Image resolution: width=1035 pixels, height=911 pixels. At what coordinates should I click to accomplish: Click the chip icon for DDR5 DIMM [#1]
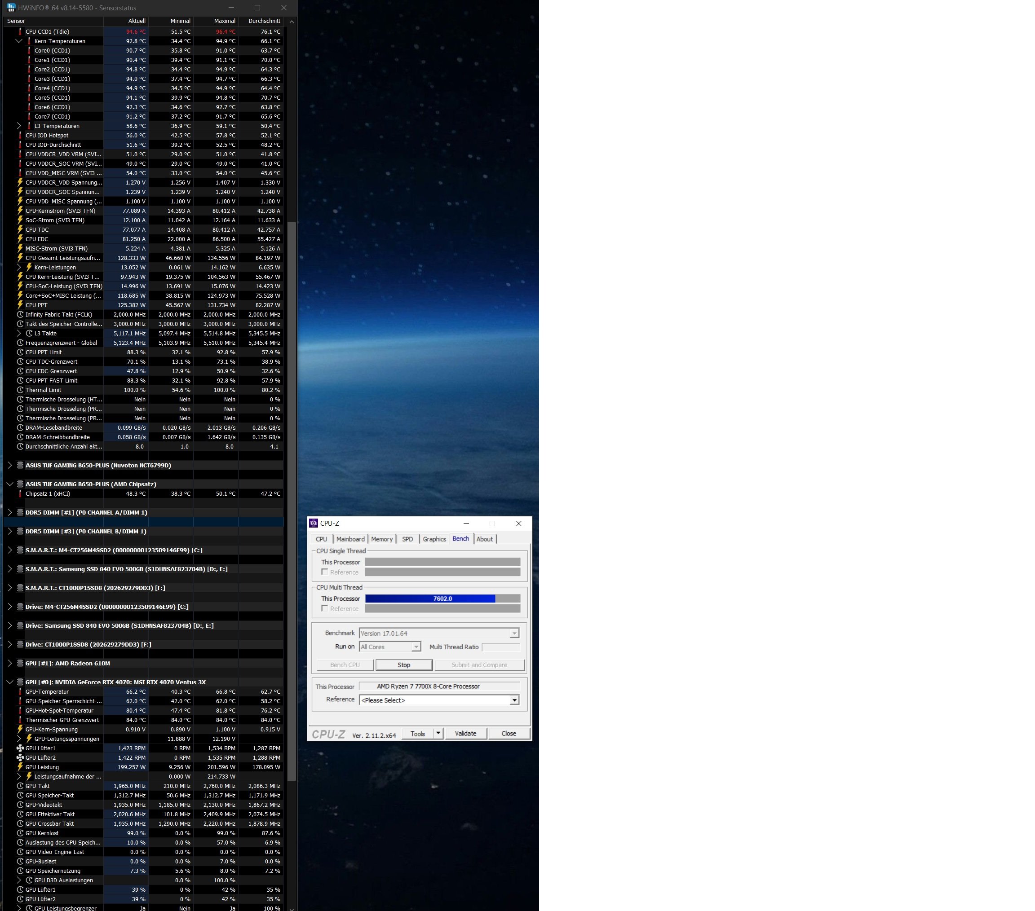tap(20, 513)
